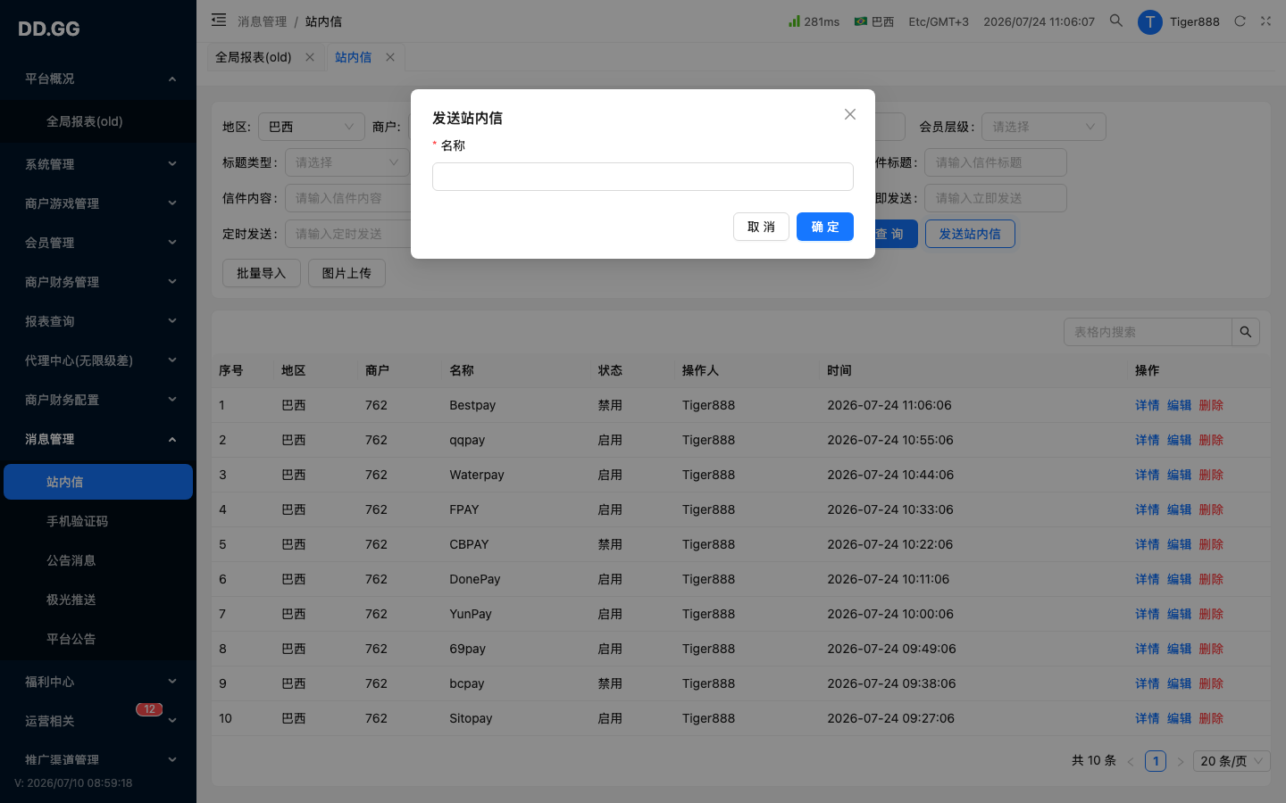This screenshot has height=803, width=1286.
Task: Focus the 信件内容 input field
Action: pos(347,198)
